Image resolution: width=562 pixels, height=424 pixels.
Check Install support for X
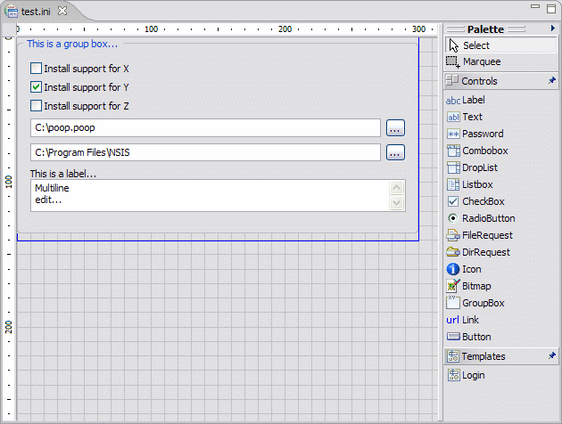click(36, 69)
